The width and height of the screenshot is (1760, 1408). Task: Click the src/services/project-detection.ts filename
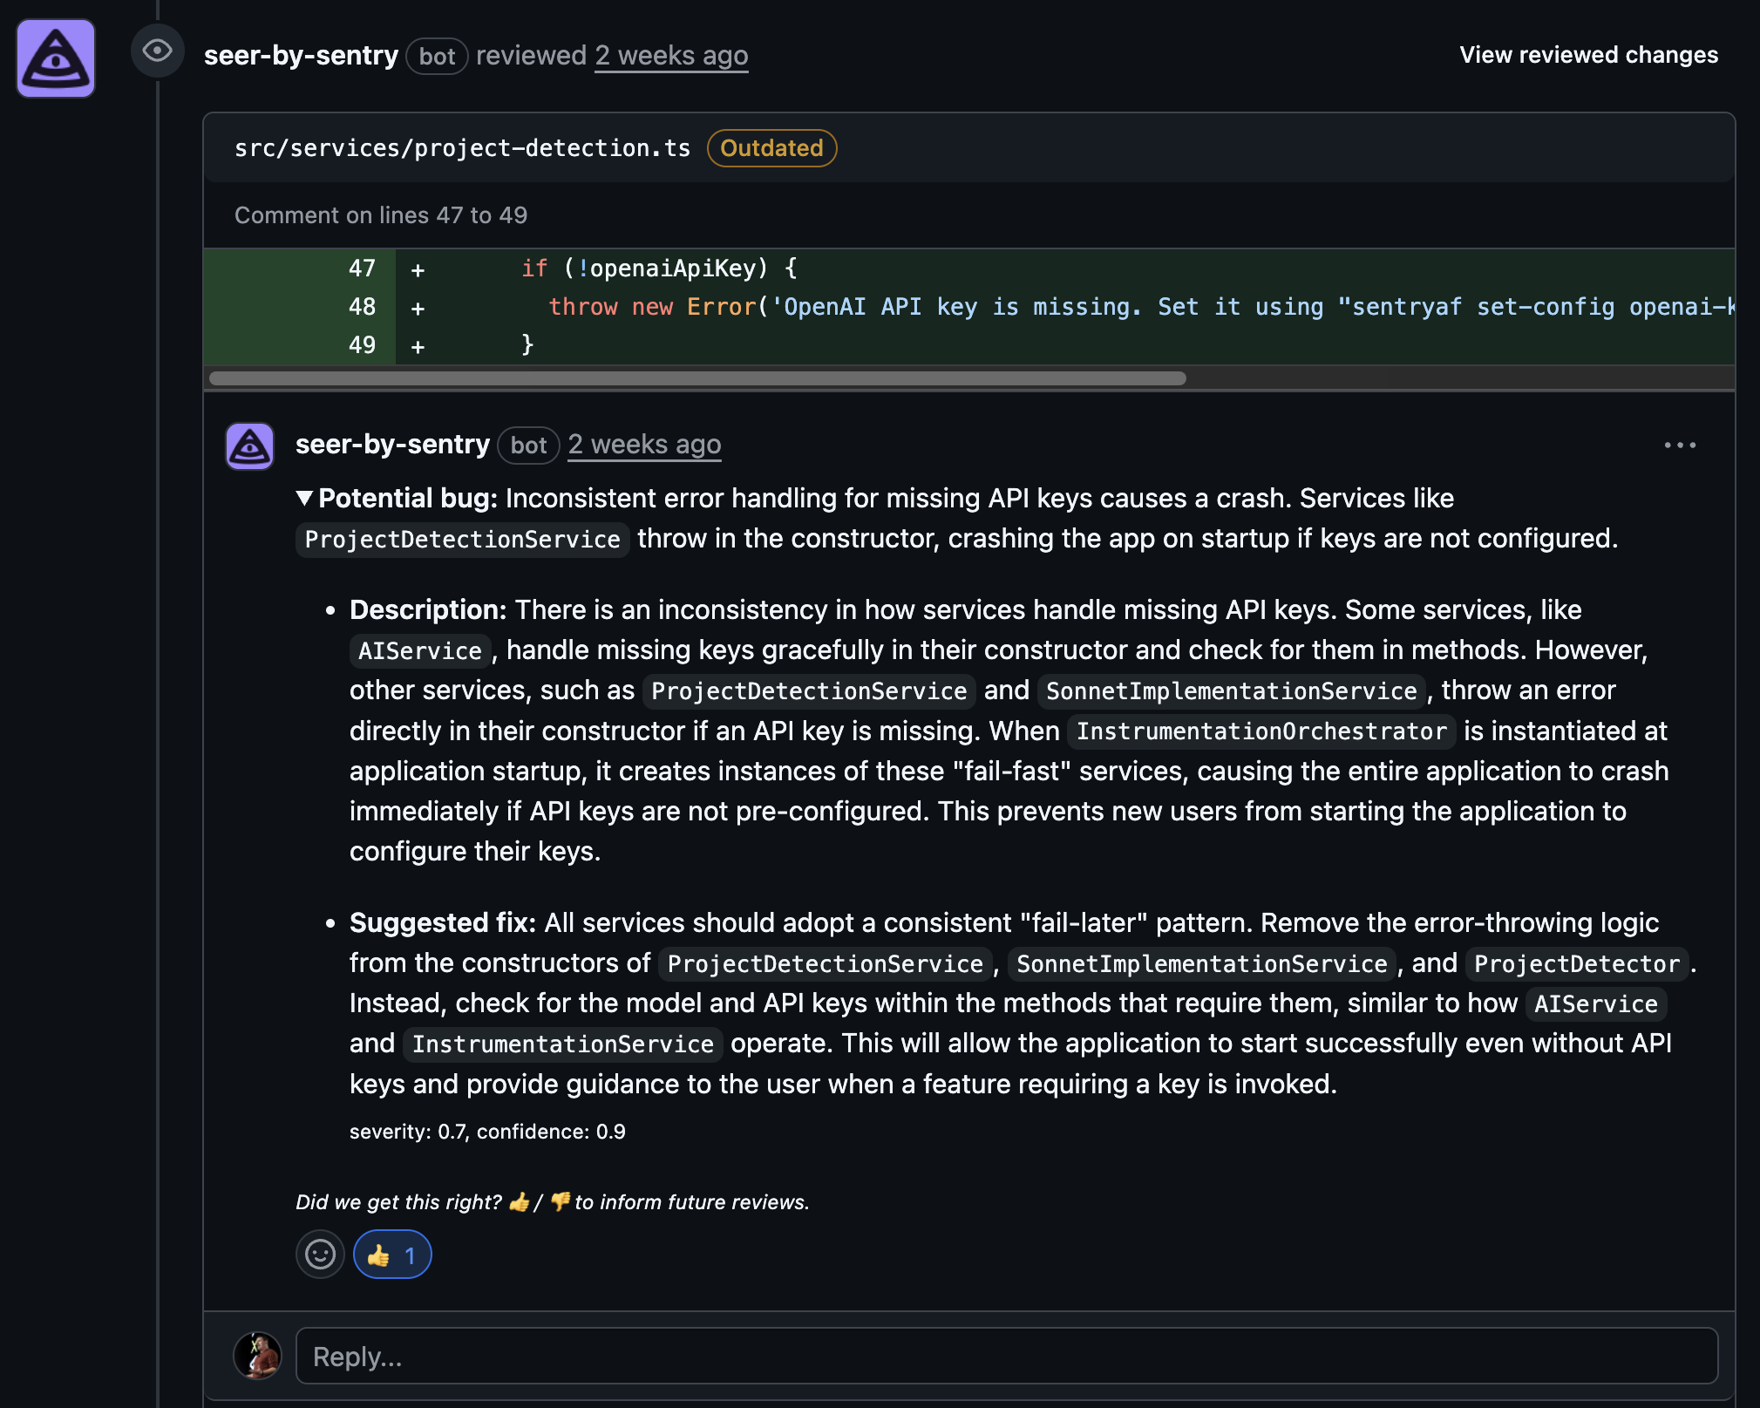461,147
